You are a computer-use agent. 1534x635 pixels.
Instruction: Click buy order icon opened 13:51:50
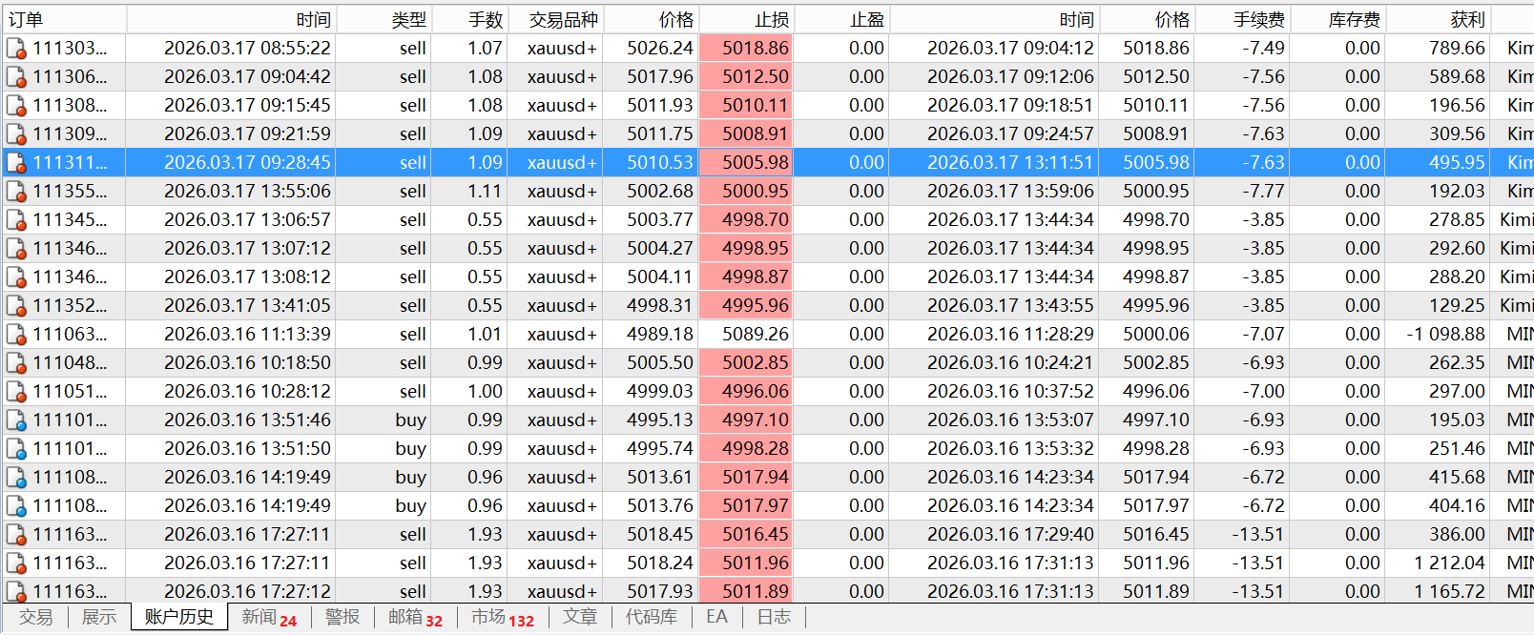coord(16,449)
